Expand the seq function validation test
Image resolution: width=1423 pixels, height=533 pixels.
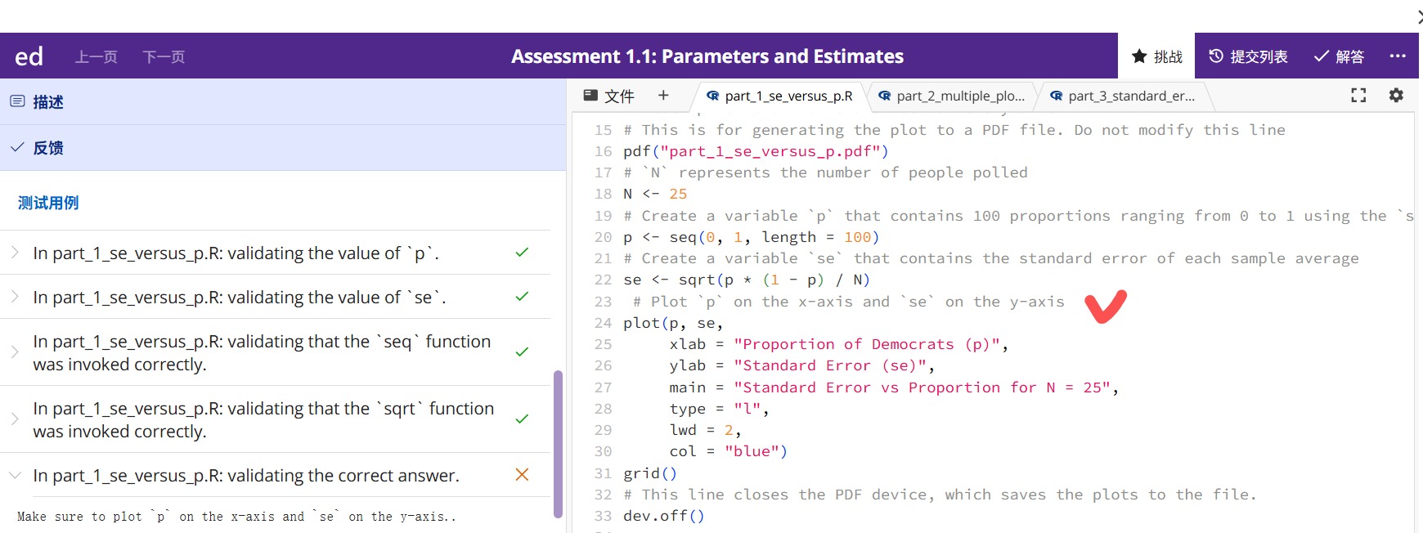pyautogui.click(x=275, y=352)
